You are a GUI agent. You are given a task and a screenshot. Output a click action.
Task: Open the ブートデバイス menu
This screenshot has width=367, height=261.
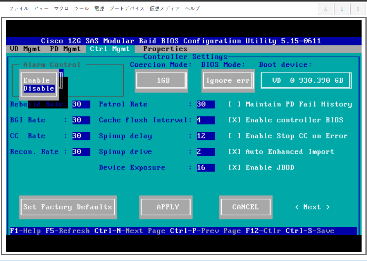click(127, 9)
